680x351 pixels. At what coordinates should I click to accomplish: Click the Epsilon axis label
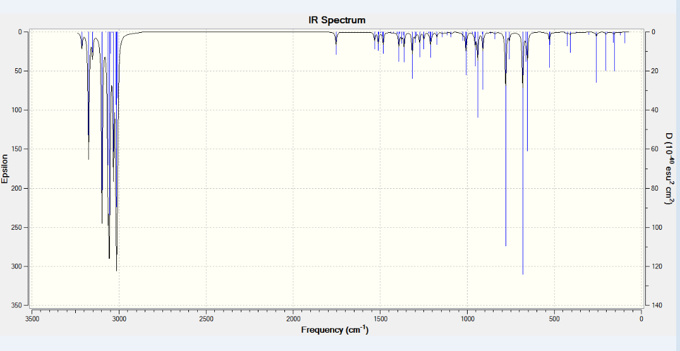5,169
